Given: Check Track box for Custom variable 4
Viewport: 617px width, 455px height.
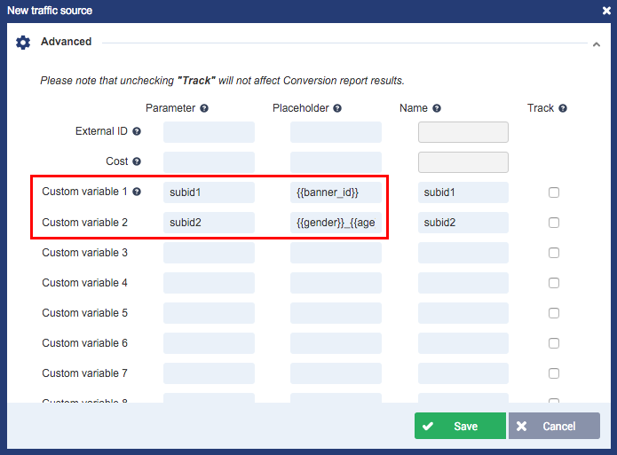Looking at the screenshot, I should click(554, 283).
